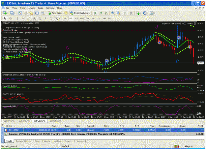
Task: Open the chart templates dropdown
Action: click(x=152, y=13)
